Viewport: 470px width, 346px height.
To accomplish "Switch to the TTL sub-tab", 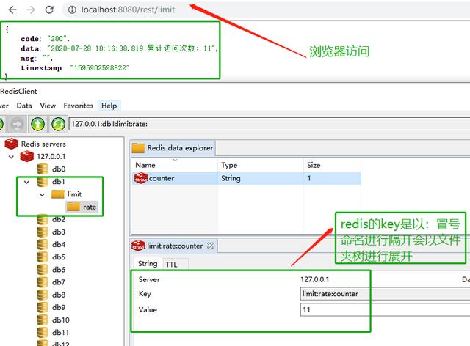I will pyautogui.click(x=171, y=265).
